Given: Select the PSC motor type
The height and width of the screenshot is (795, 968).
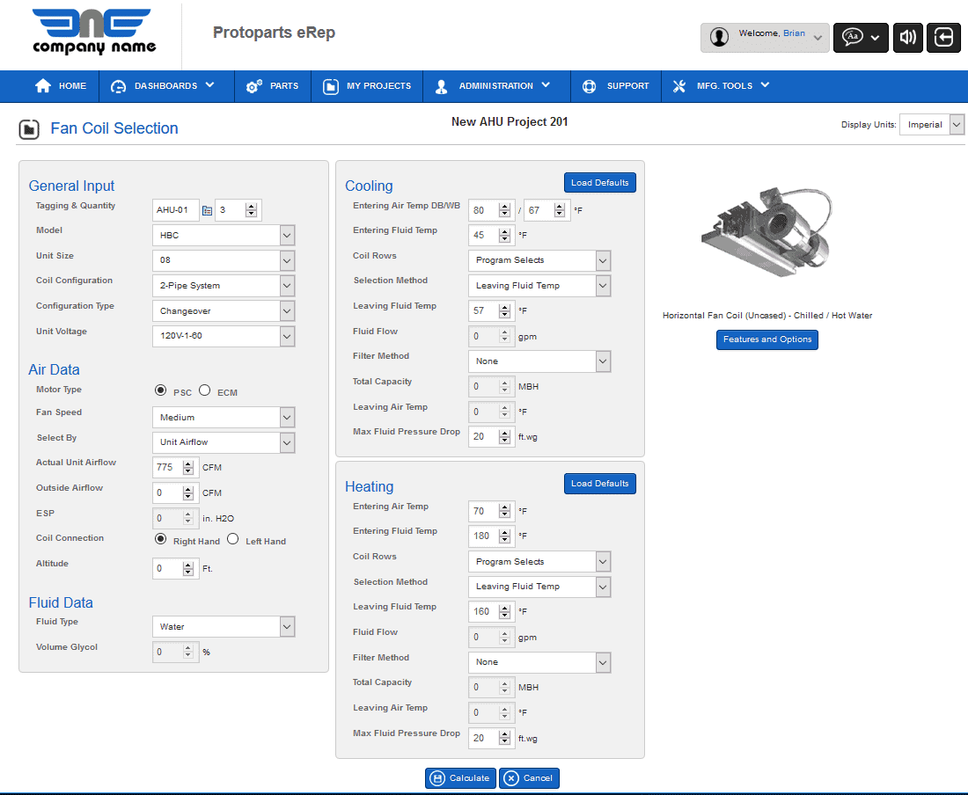Looking at the screenshot, I should point(160,391).
